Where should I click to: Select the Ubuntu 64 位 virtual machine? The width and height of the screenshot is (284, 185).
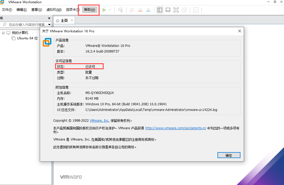coord(27,38)
